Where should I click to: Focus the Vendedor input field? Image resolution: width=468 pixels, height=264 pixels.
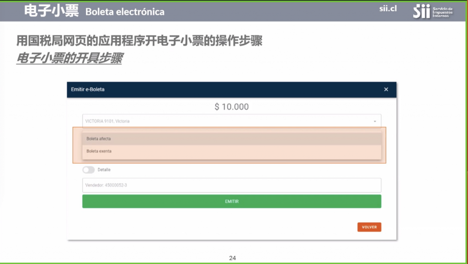click(x=232, y=185)
